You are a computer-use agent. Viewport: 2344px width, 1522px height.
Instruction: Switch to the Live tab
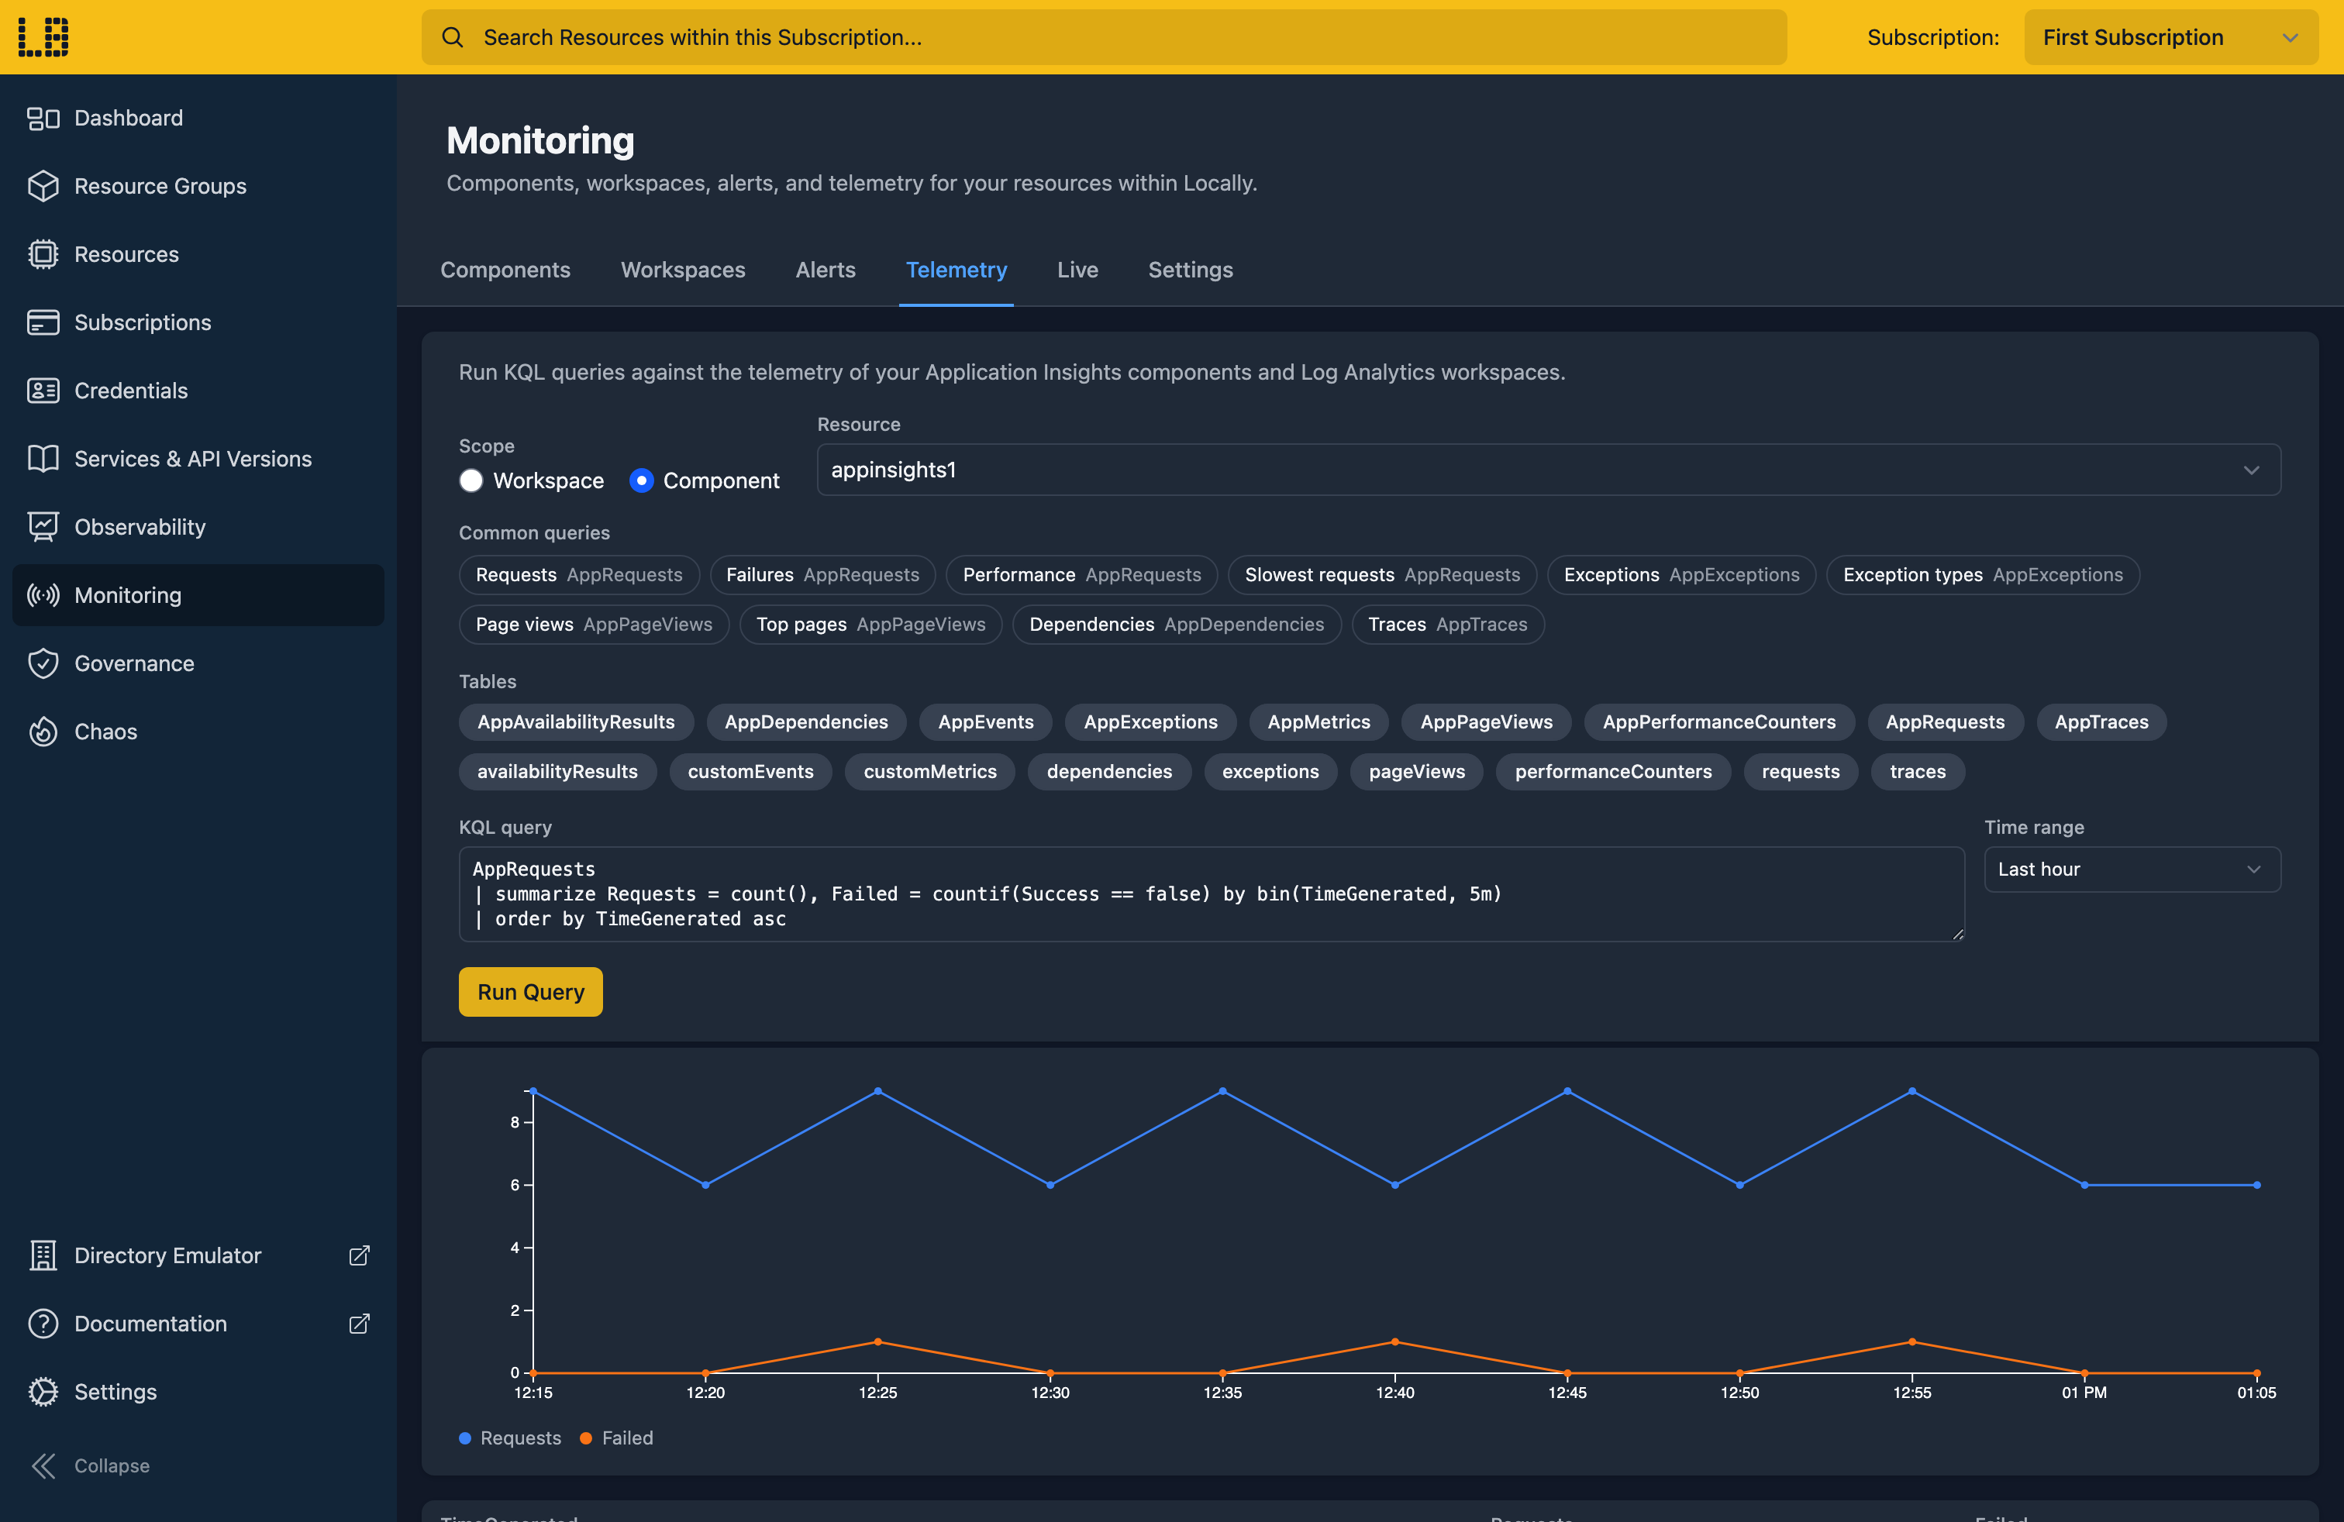1077,270
